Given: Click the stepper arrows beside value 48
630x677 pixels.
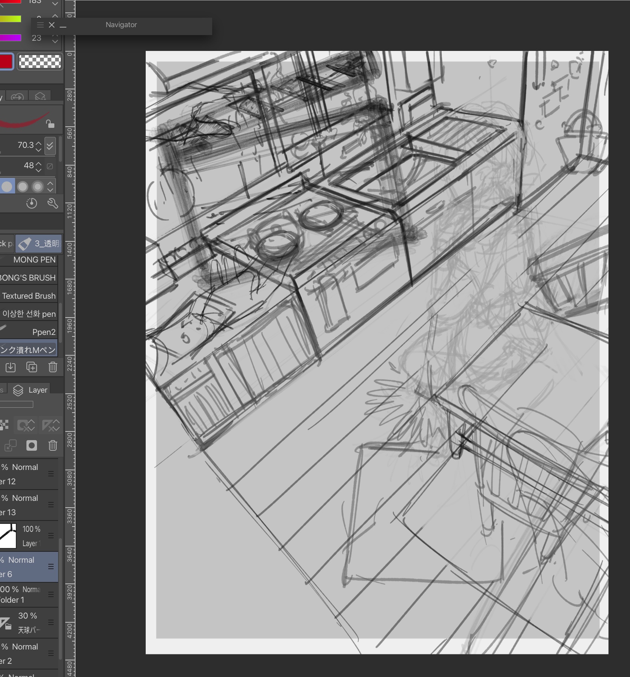Looking at the screenshot, I should 39,166.
